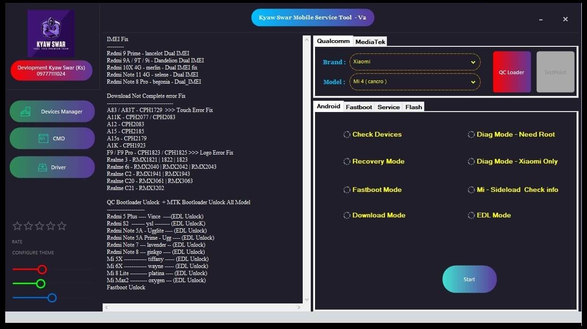Click the Redmi Note 8 ginkgo line
Viewport: 587px width, 329px height.
[156, 252]
